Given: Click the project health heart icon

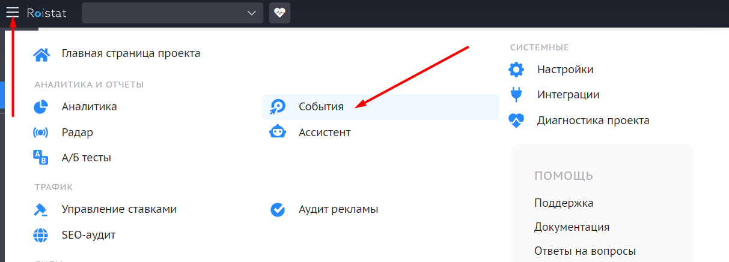Looking at the screenshot, I should (x=279, y=13).
